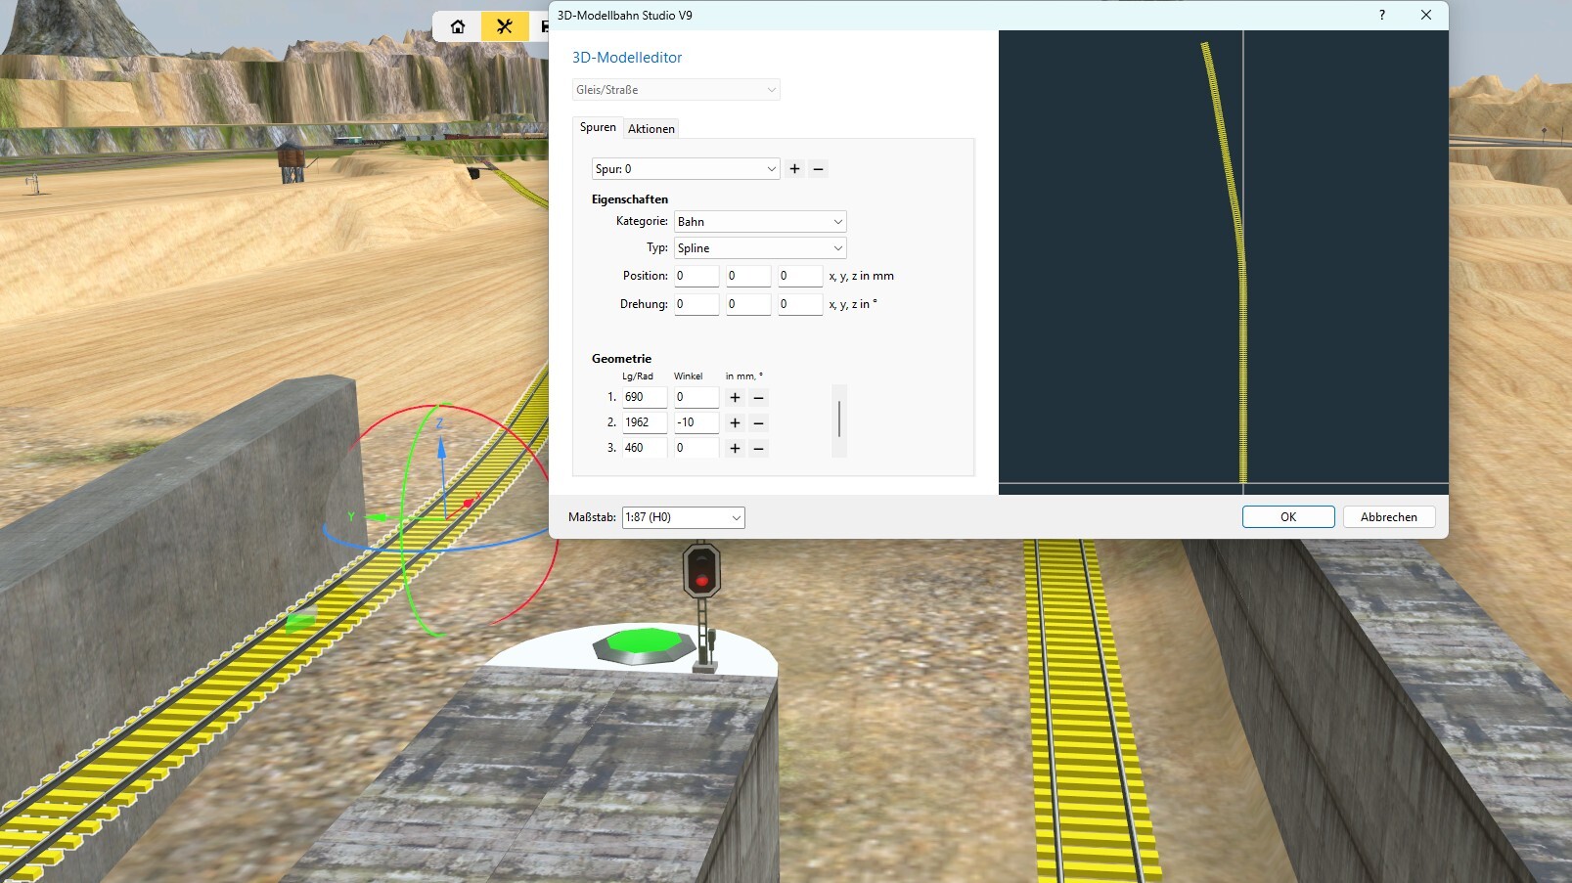This screenshot has width=1572, height=883.
Task: Delete geometry row 1 with its minus icon
Action: [758, 397]
